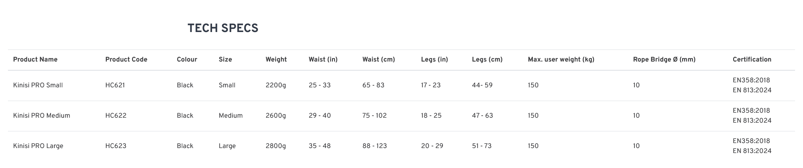
Task: Click product code HC622
Action: [115, 116]
